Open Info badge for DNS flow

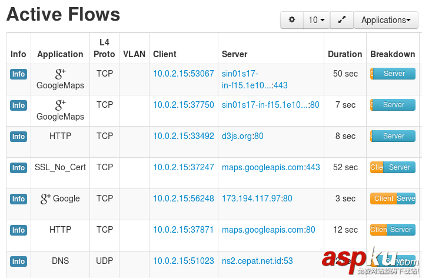tap(19, 262)
